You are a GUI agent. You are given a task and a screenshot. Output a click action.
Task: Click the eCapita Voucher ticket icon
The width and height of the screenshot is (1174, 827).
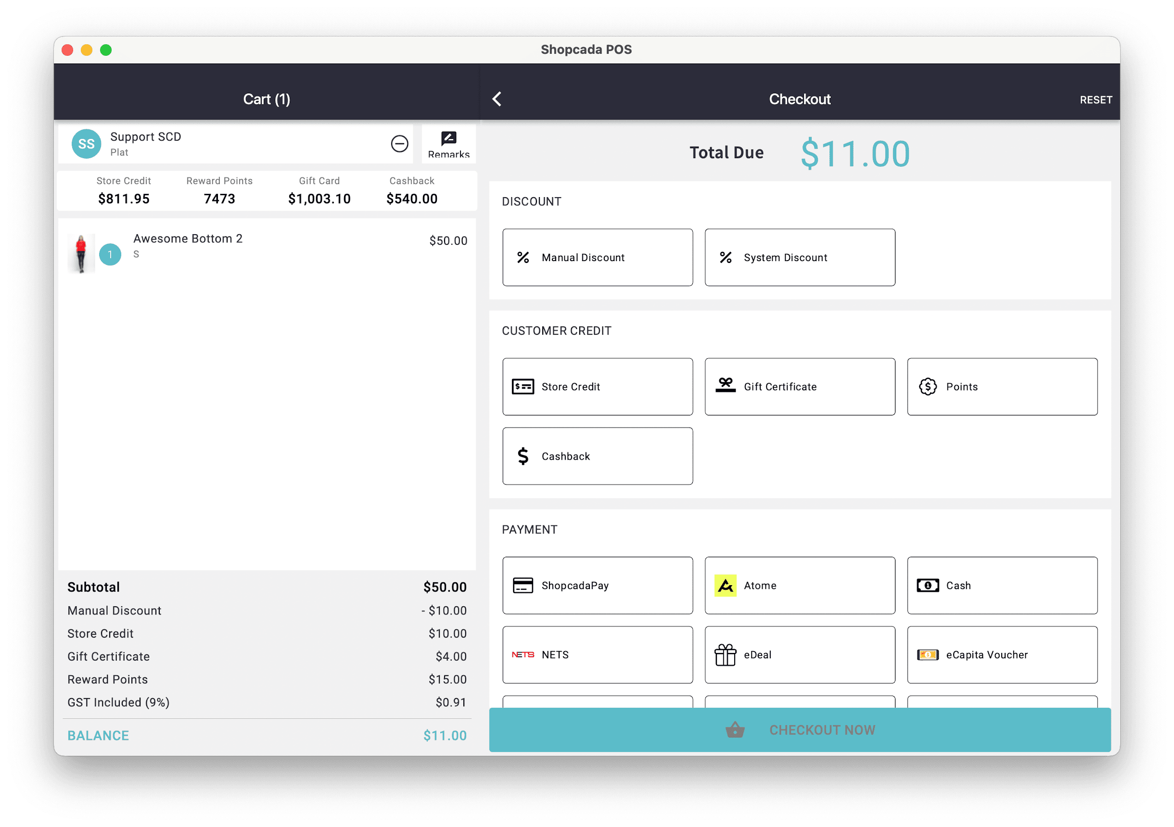928,655
